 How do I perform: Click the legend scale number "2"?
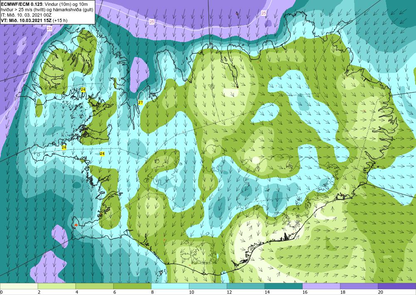click(39, 292)
